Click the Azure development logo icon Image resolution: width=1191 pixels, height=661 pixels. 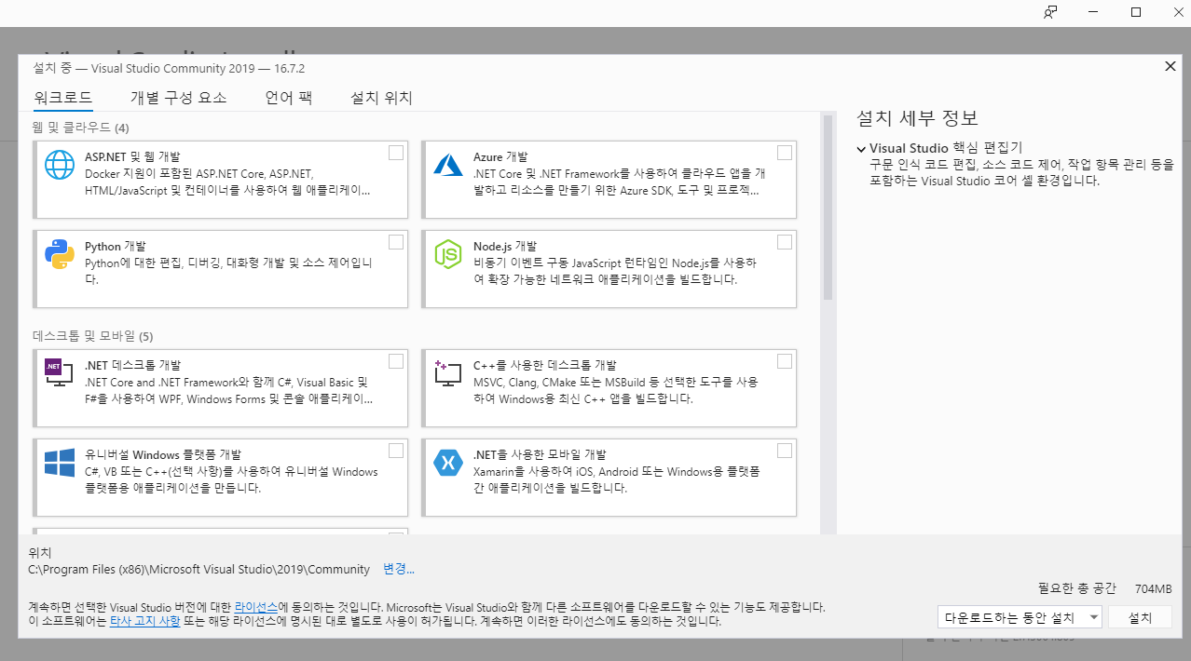pos(448,165)
